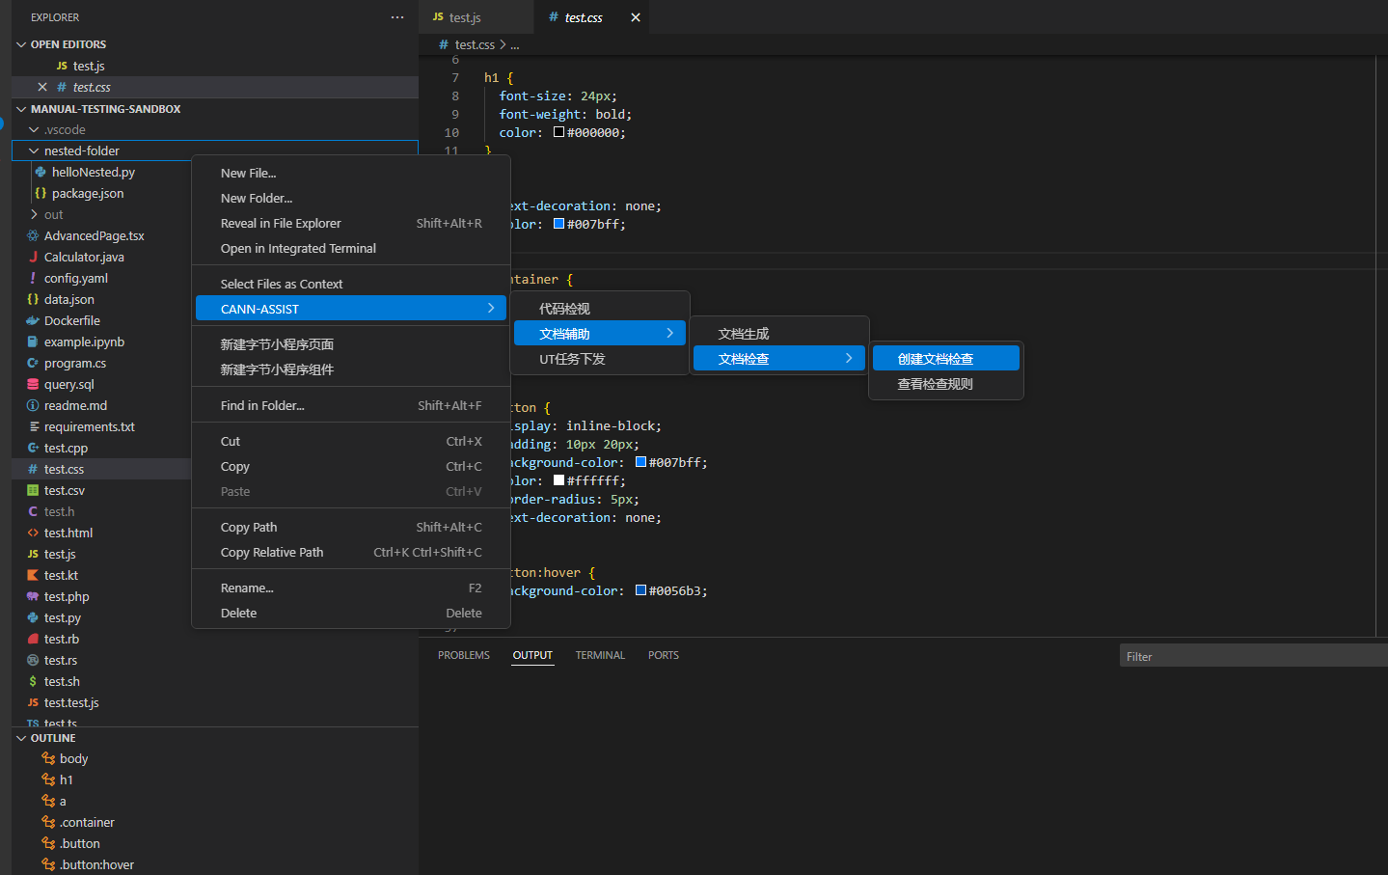Click the Dockerfile whale icon in explorer
Screen dimensions: 1388x875
point(33,320)
